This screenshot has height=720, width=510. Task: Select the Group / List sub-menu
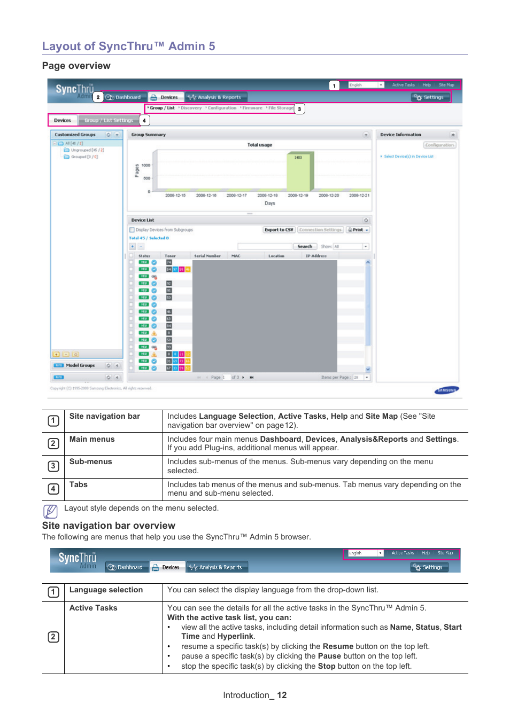click(x=161, y=108)
